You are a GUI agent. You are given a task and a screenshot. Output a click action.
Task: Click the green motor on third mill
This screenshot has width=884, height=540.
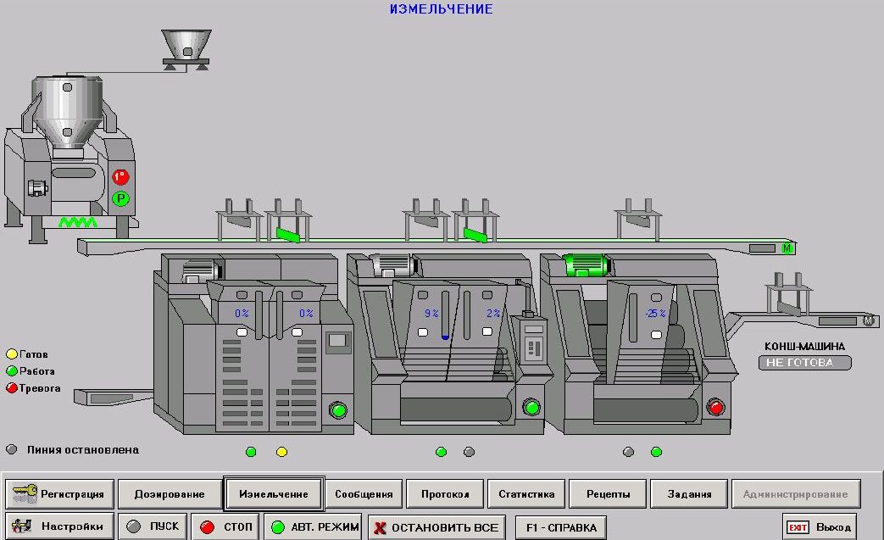click(x=587, y=265)
